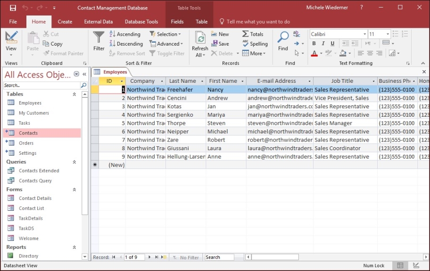Open the Calibri font name dropdown
This screenshot has width=430, height=271.
[364, 34]
